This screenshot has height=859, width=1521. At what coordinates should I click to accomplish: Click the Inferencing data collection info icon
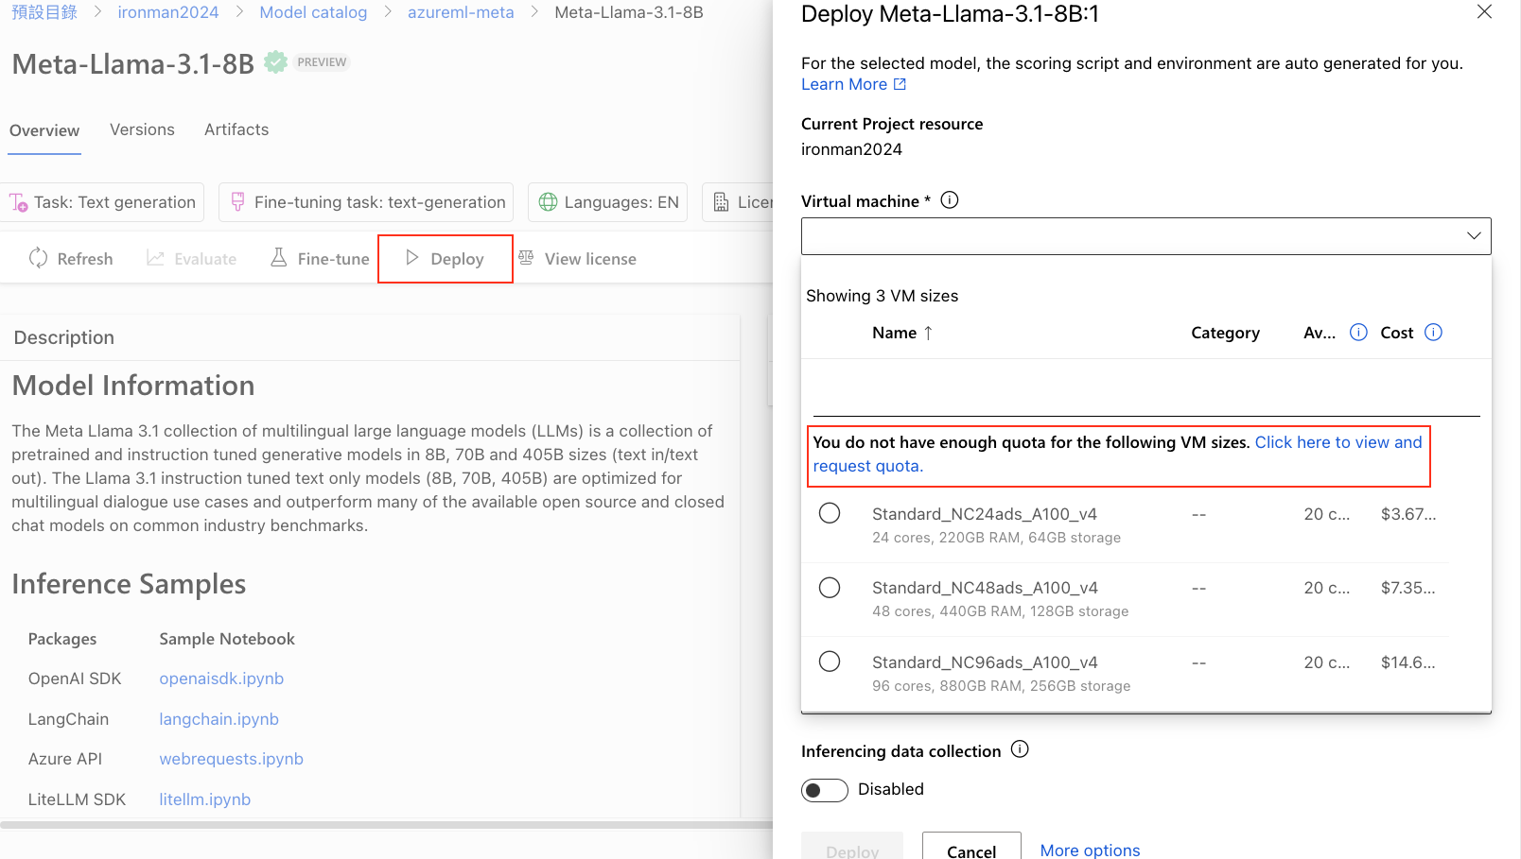pyautogui.click(x=1020, y=749)
